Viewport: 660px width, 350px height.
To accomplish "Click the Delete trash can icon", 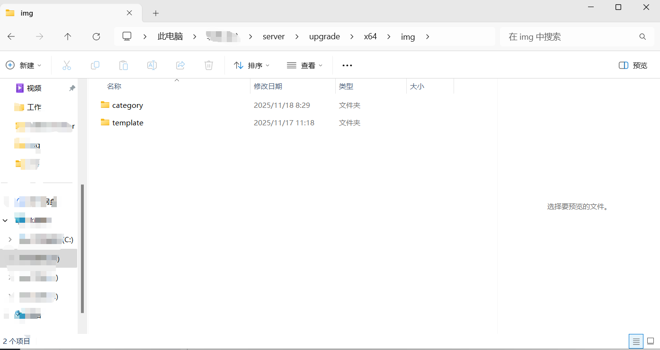I will click(x=209, y=65).
